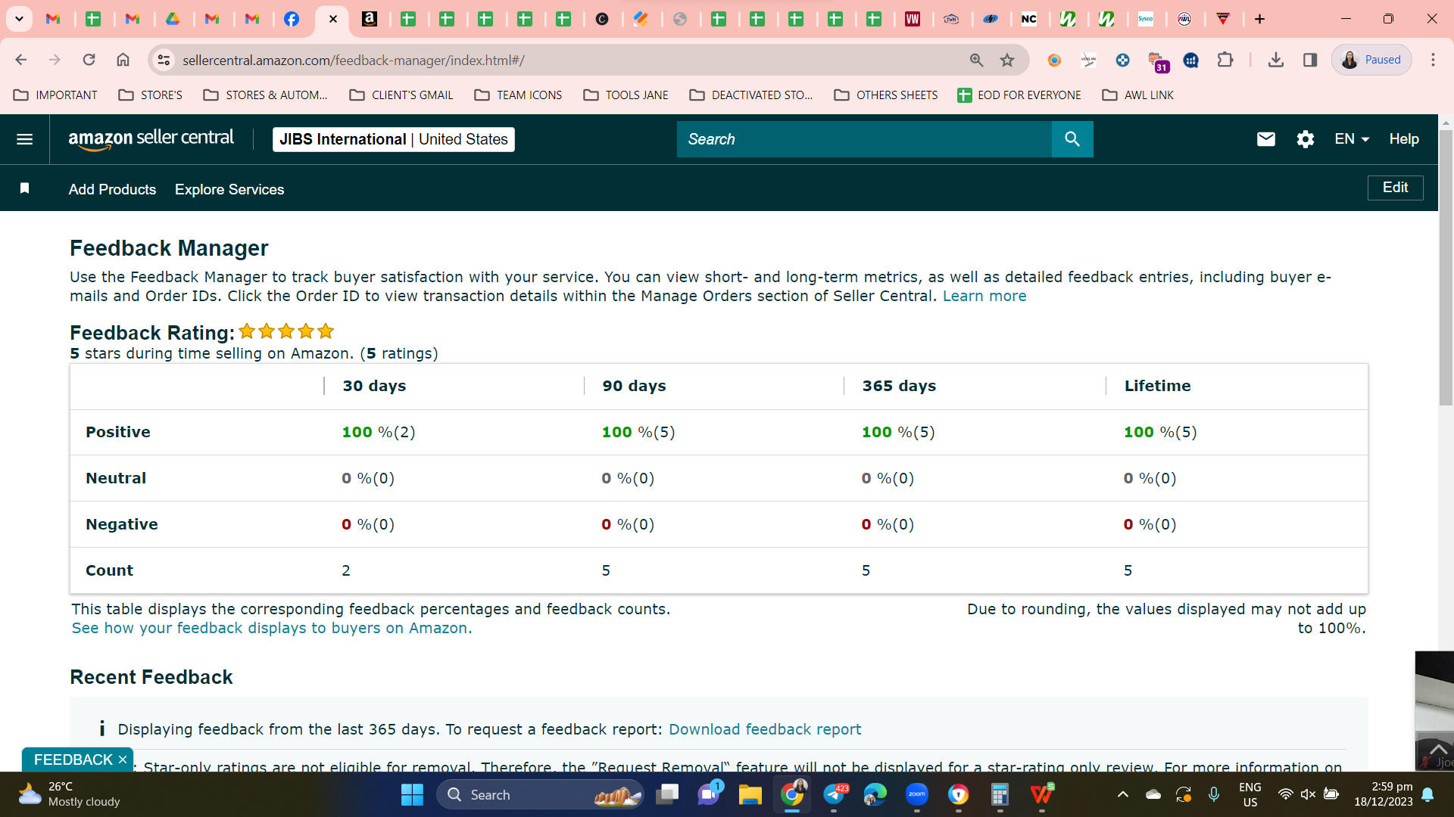Open File Explorer from the taskbar
The image size is (1454, 817).
pyautogui.click(x=750, y=794)
